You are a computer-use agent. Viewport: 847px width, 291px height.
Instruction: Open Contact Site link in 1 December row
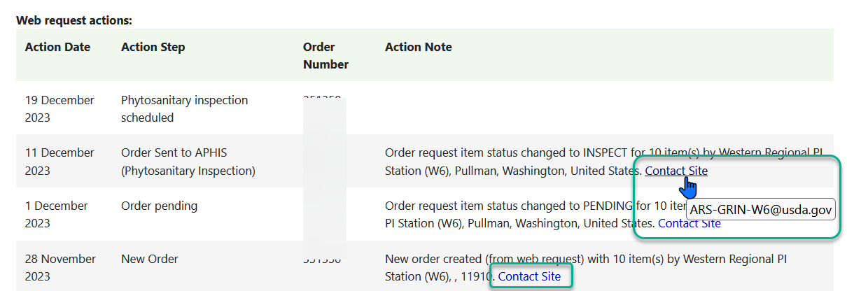coord(689,224)
